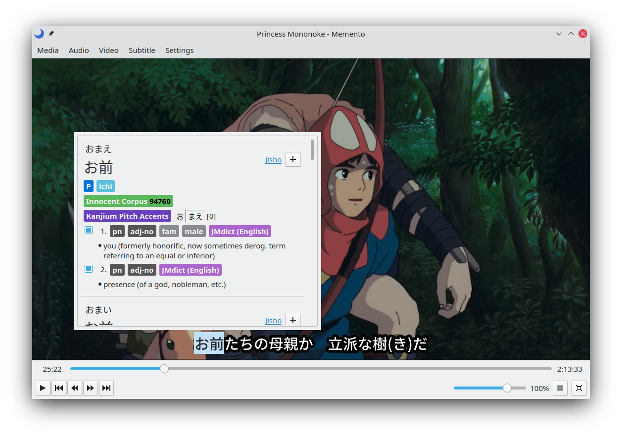This screenshot has width=622, height=437.
Task: Open the playlist list icon
Action: (x=560, y=388)
